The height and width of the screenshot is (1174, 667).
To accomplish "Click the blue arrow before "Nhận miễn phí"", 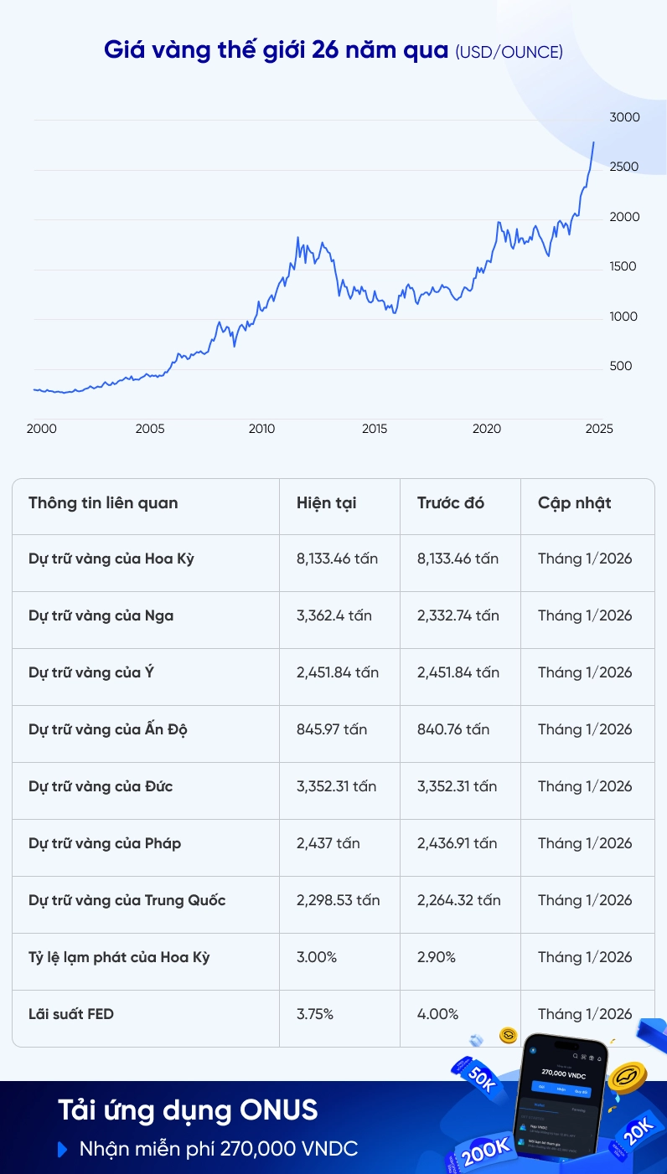I will (x=62, y=1150).
